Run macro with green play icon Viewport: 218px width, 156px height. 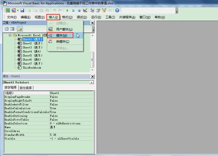tap(67, 11)
